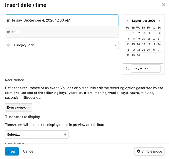
Task: Click the globe icon in the timezone selector
Action: point(9,45)
